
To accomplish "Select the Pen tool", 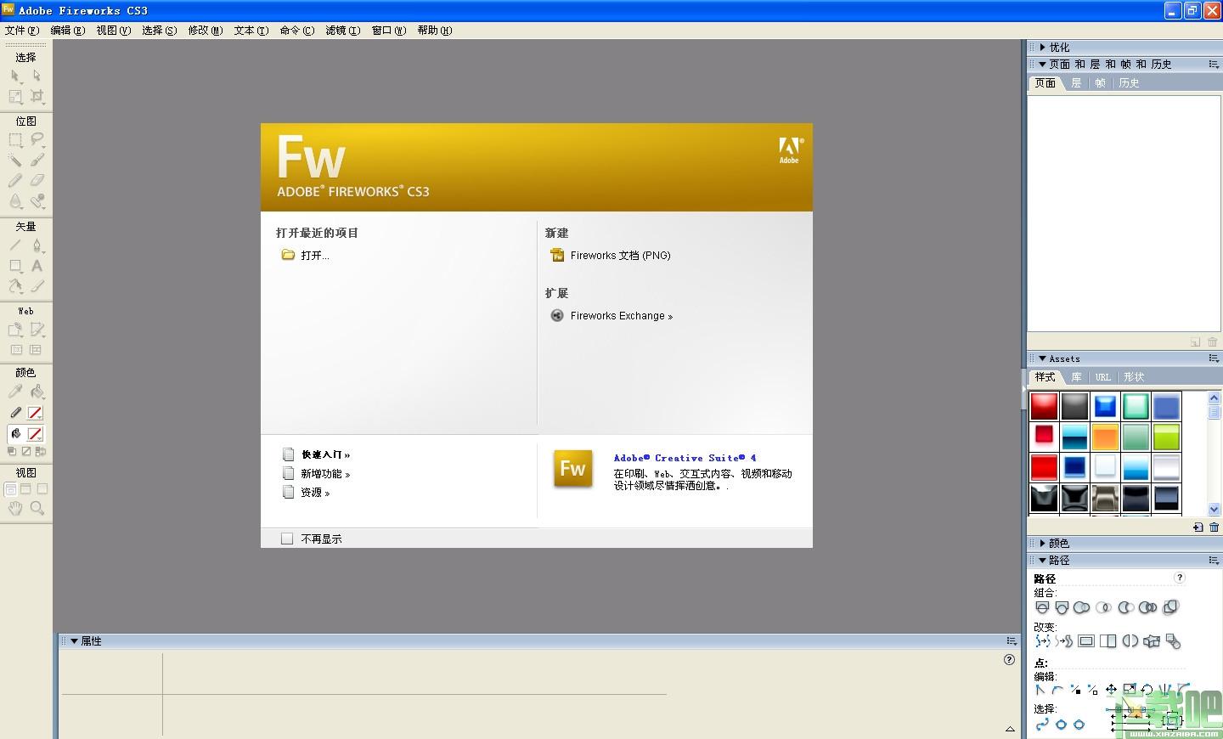I will (37, 245).
